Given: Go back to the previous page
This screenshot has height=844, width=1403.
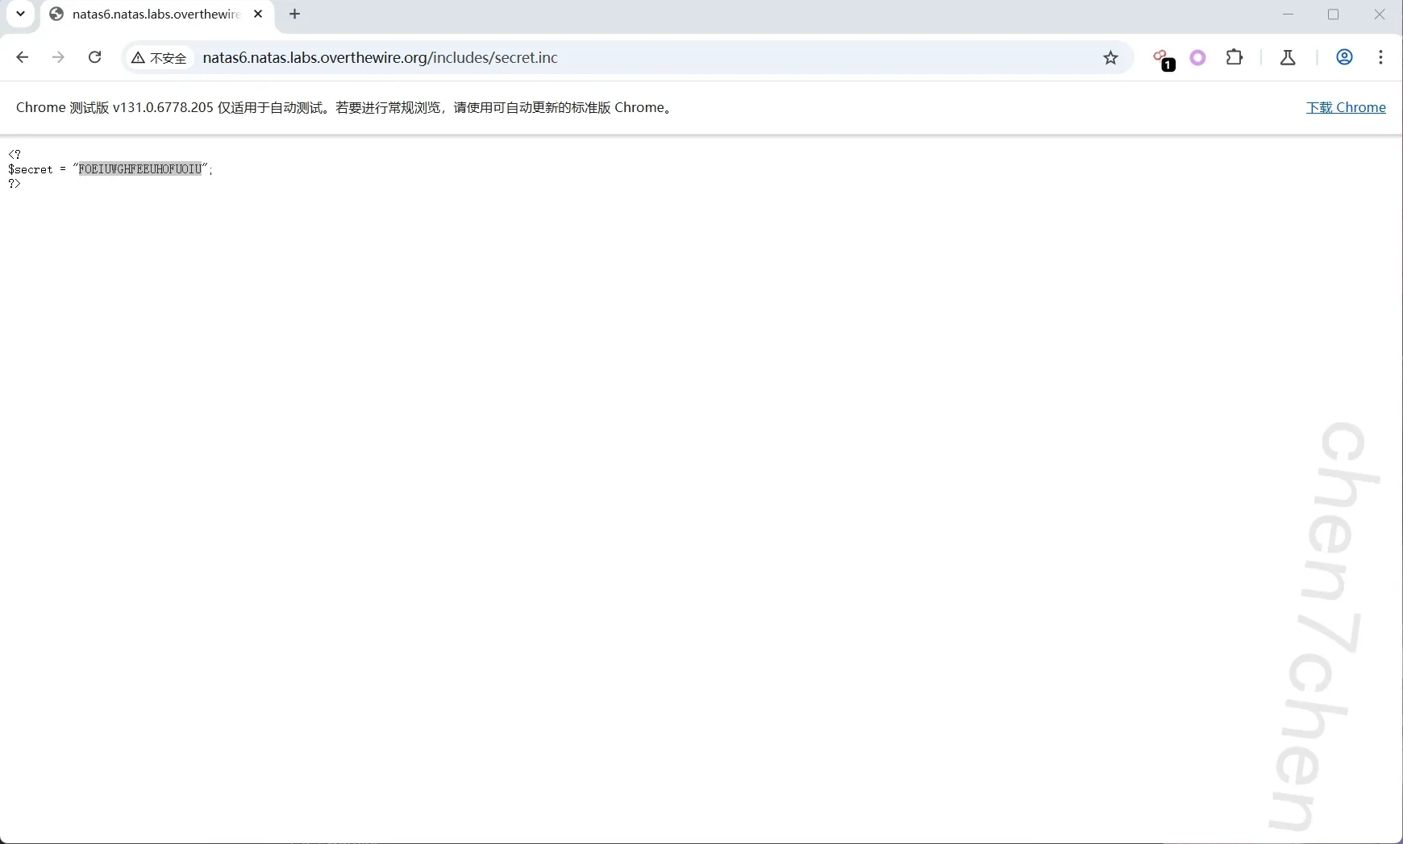Looking at the screenshot, I should (23, 57).
